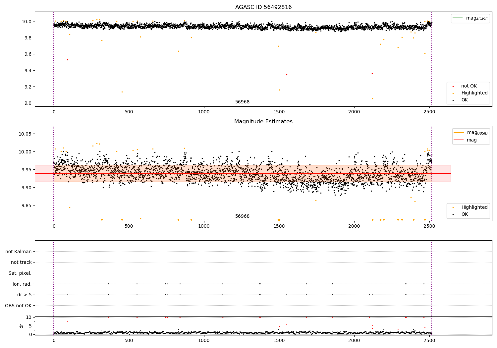Click the red not-OK point near 9.53 in top plot
This screenshot has height=348, width=497.
pos(68,60)
